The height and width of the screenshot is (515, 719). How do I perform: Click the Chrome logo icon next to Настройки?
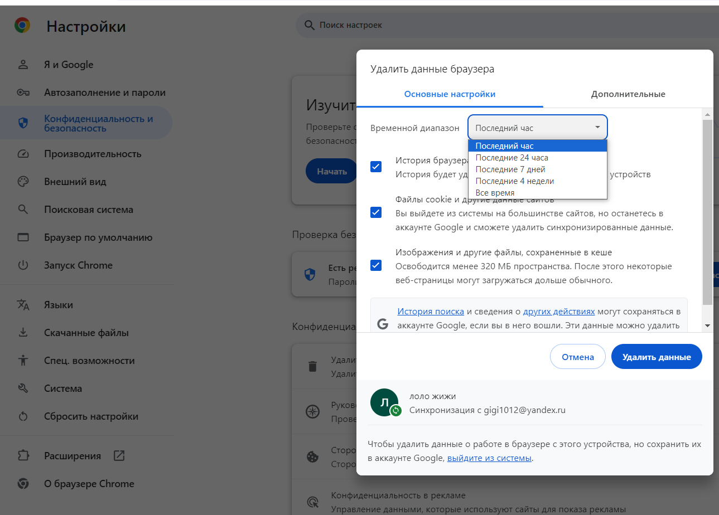pos(22,26)
